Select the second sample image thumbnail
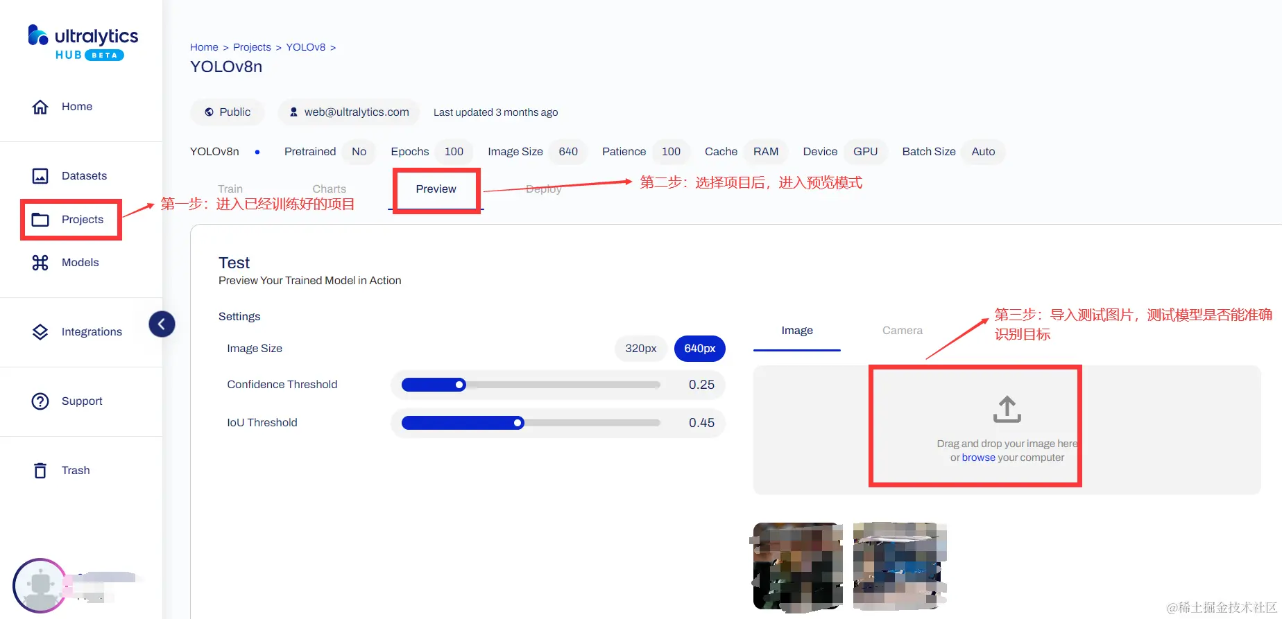Viewport: 1282px width, 619px height. 900,566
